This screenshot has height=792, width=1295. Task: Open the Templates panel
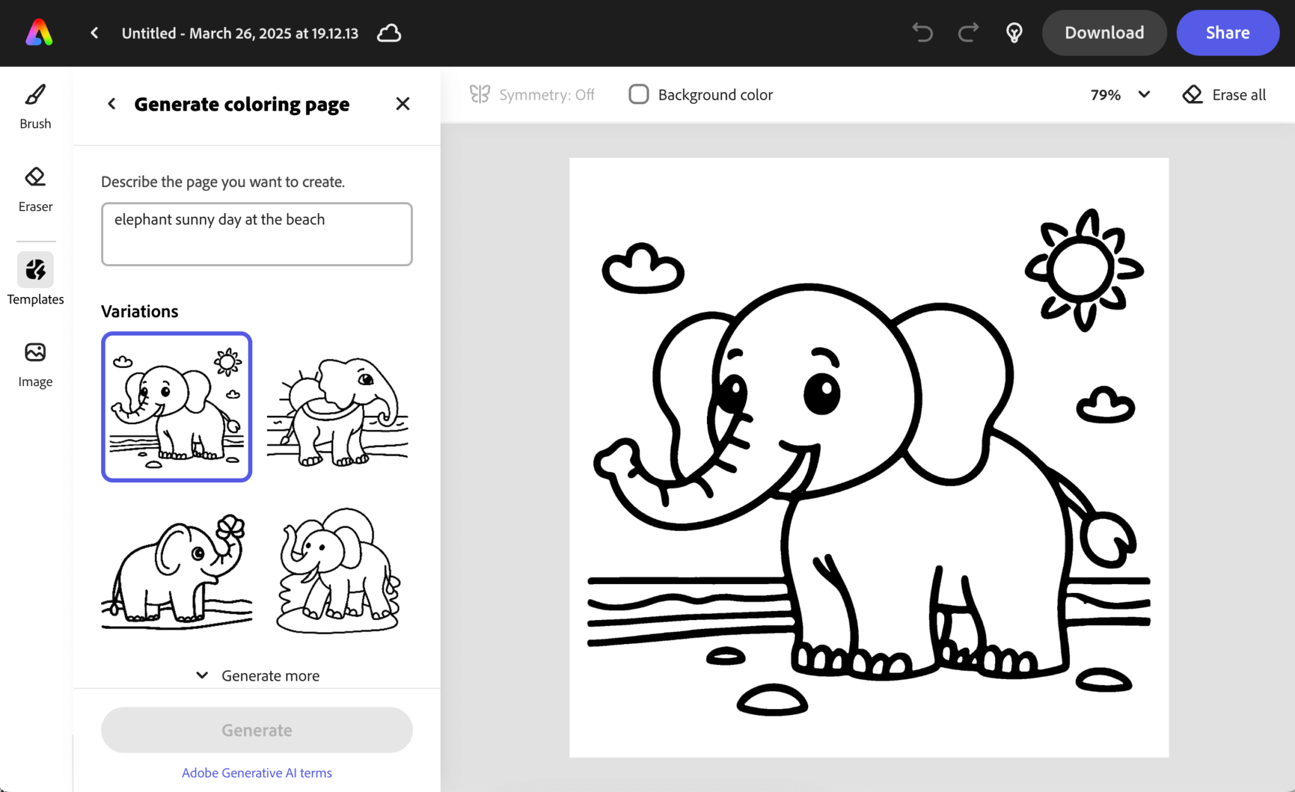[x=35, y=279]
